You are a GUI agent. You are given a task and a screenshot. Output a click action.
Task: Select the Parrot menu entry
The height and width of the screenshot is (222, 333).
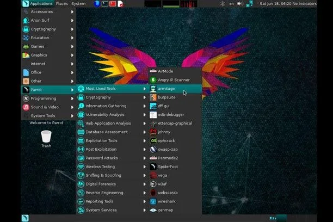tap(48, 90)
